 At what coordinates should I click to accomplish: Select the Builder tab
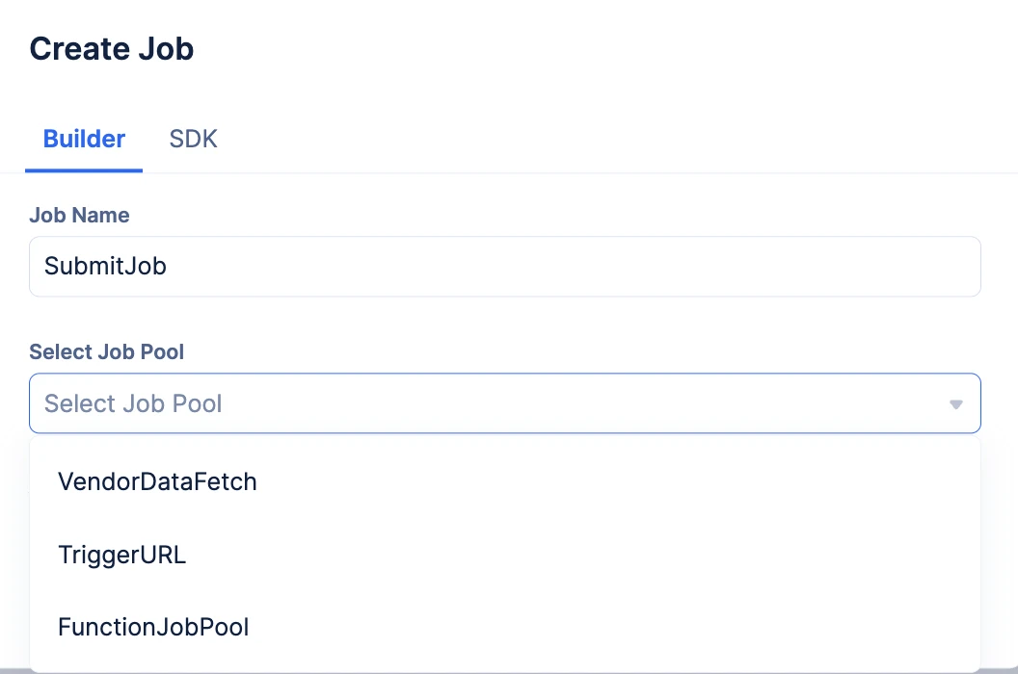[84, 140]
